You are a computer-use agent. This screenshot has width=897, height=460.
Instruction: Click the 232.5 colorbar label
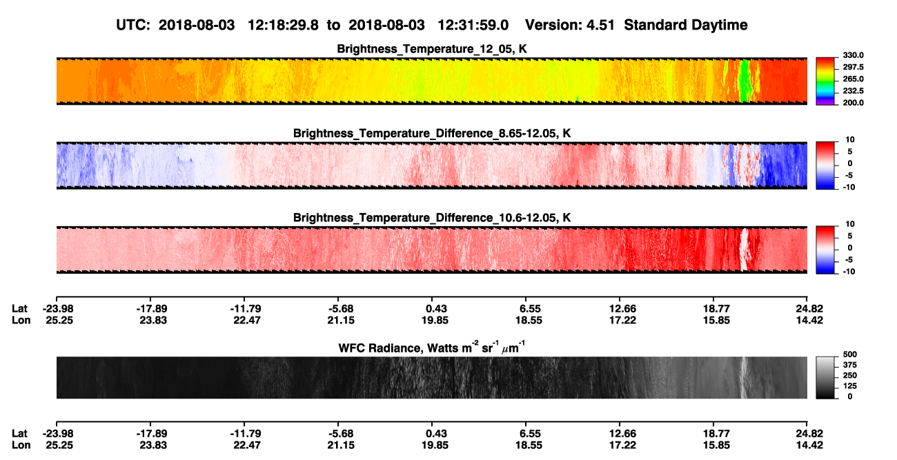pos(854,91)
